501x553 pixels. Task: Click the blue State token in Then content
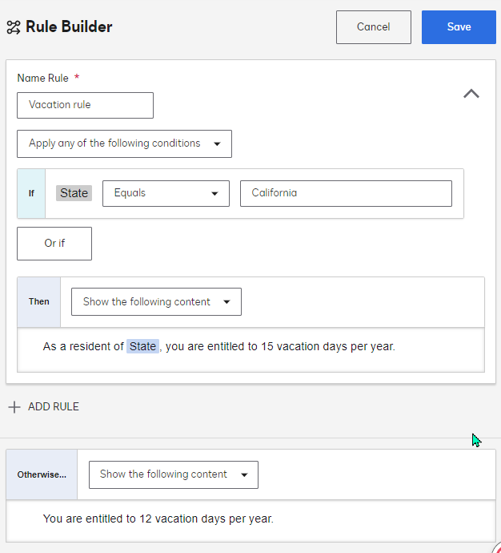pos(142,347)
